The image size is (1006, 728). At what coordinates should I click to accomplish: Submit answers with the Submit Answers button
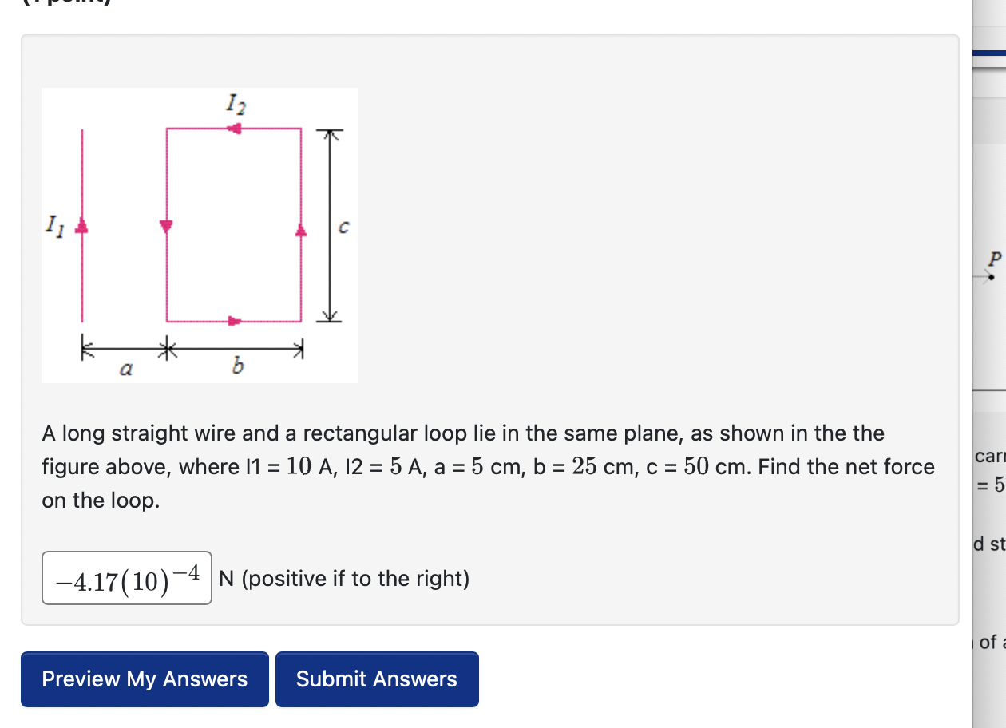(x=377, y=679)
